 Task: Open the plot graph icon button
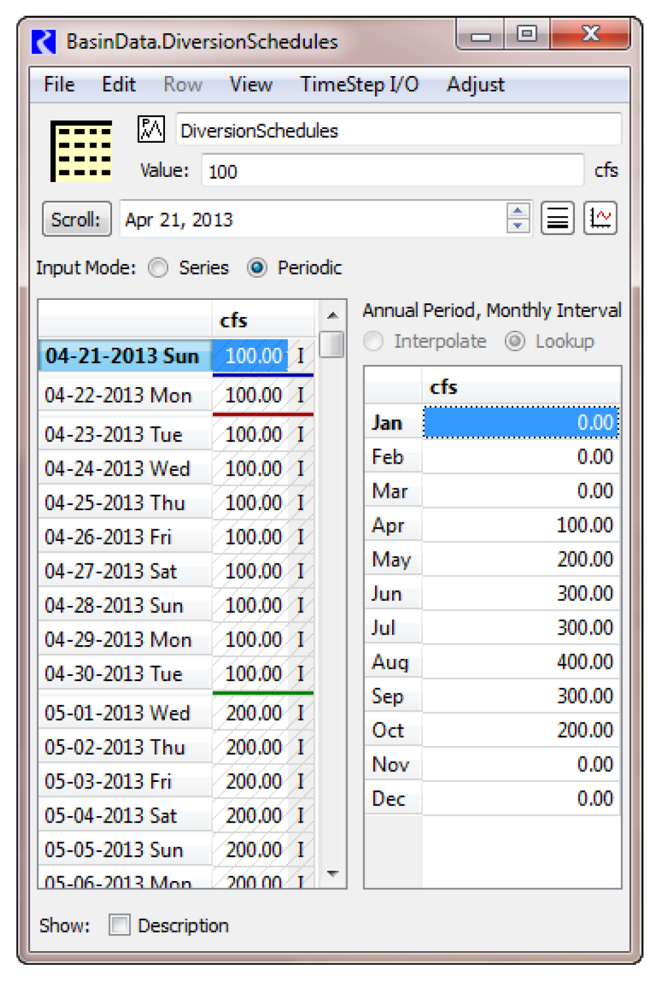(x=600, y=218)
